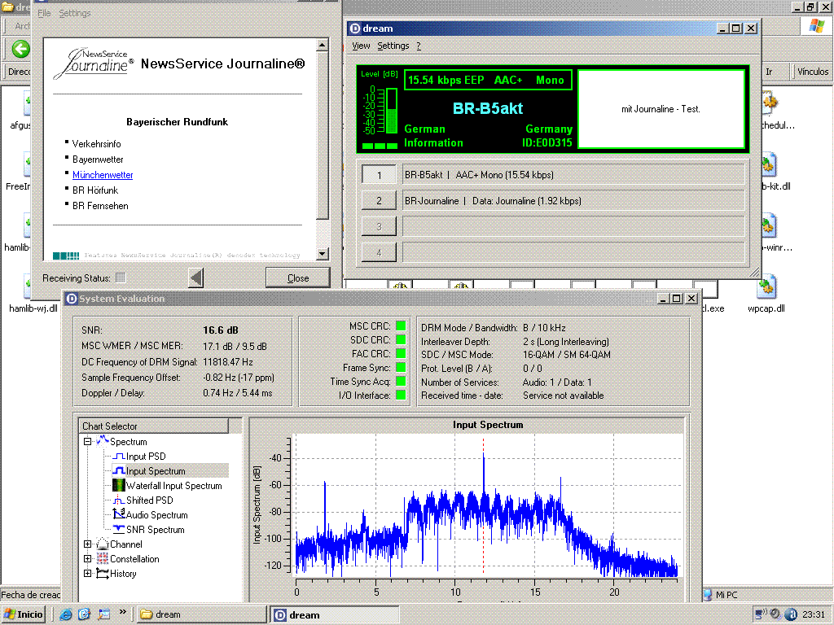Click the dream window title icon
834x625 pixels.
tap(355, 28)
